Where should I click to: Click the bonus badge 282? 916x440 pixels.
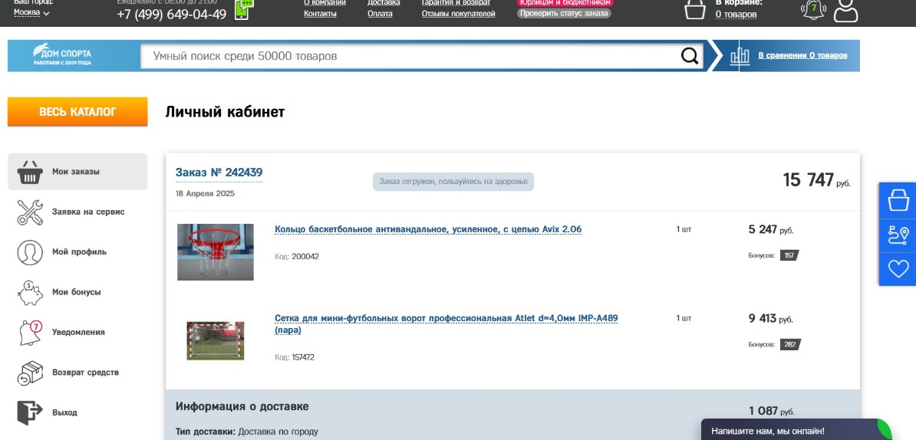pyautogui.click(x=790, y=344)
